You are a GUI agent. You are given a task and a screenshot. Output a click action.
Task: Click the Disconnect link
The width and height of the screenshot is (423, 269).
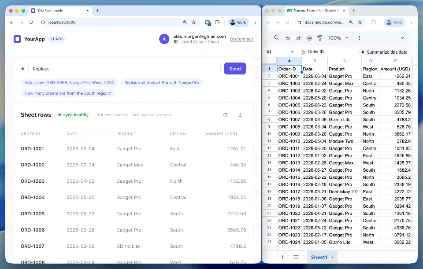241,39
